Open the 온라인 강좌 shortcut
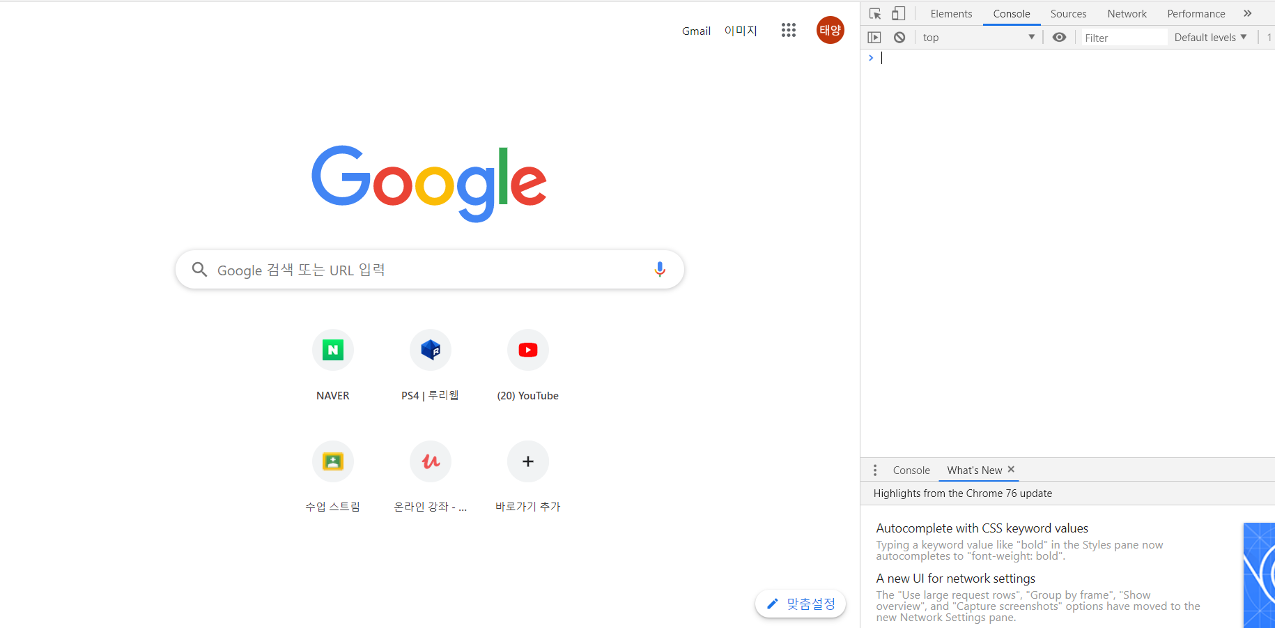This screenshot has width=1275, height=628. (431, 476)
